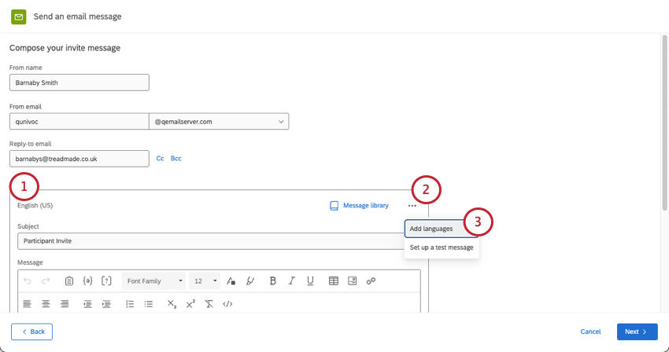669x352 pixels.
Task: Apply superscript formatting
Action: [x=190, y=304]
